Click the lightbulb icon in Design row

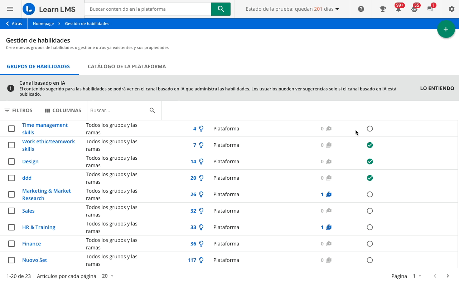point(201,162)
